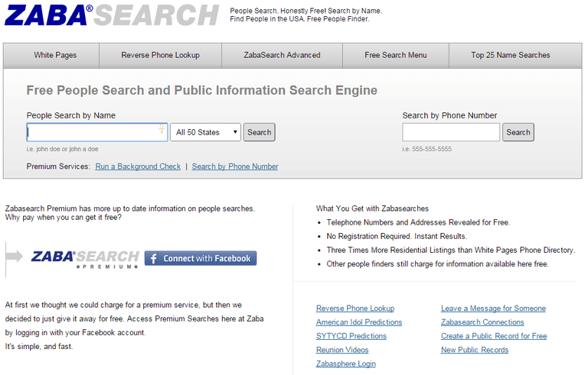Switch to ZabaSearch Advanced tab
Image resolution: width=588 pixels, height=375 pixels.
tap(282, 56)
